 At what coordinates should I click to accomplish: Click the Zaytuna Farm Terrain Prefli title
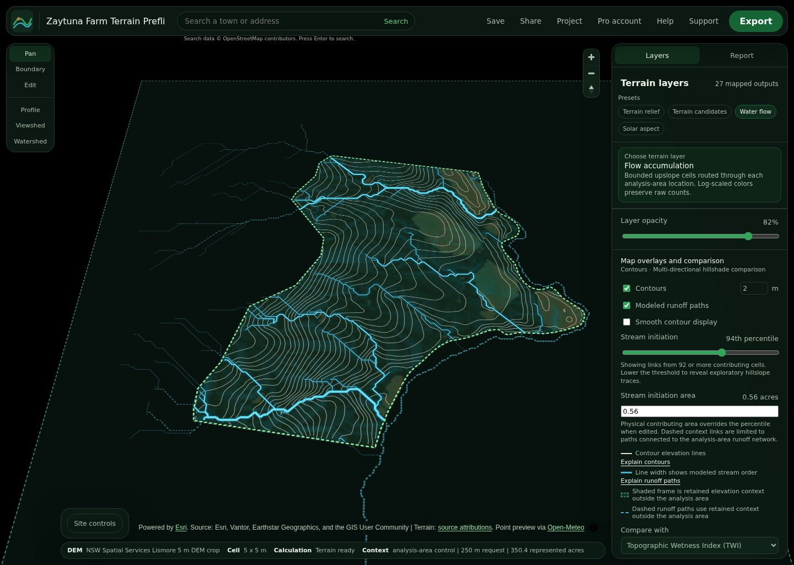tap(105, 21)
